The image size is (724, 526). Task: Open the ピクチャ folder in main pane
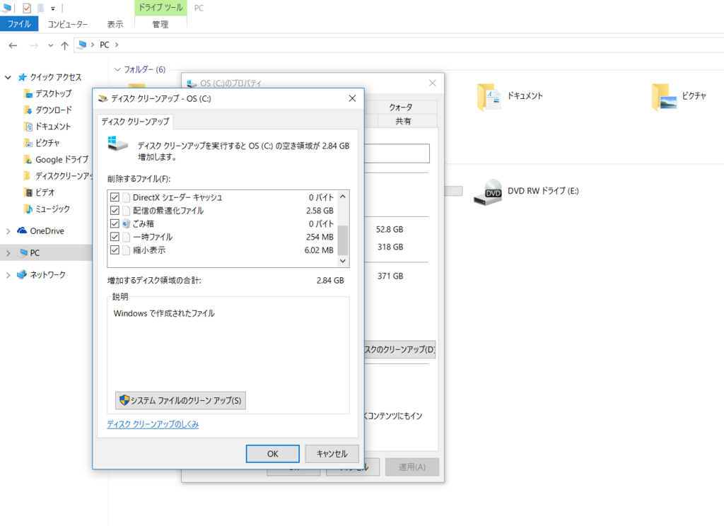point(664,97)
